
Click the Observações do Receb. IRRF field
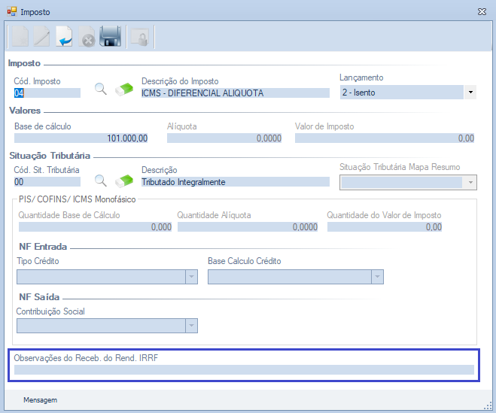pos(244,369)
